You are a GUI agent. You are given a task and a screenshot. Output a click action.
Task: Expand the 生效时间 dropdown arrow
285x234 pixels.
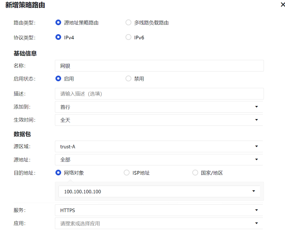coord(256,120)
